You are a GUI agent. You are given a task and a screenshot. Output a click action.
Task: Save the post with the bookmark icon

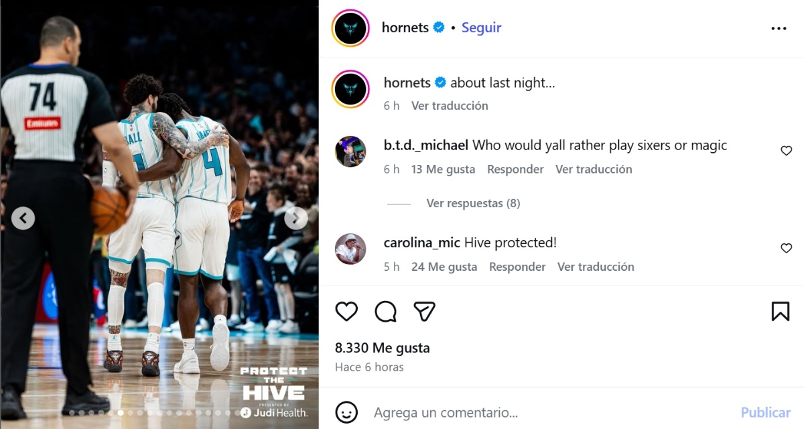tap(781, 311)
